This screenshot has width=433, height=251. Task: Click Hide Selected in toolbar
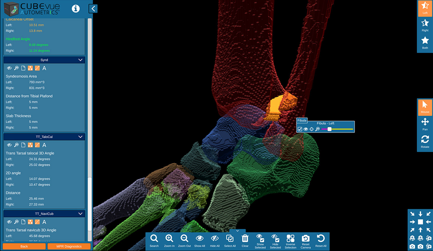coord(275,241)
